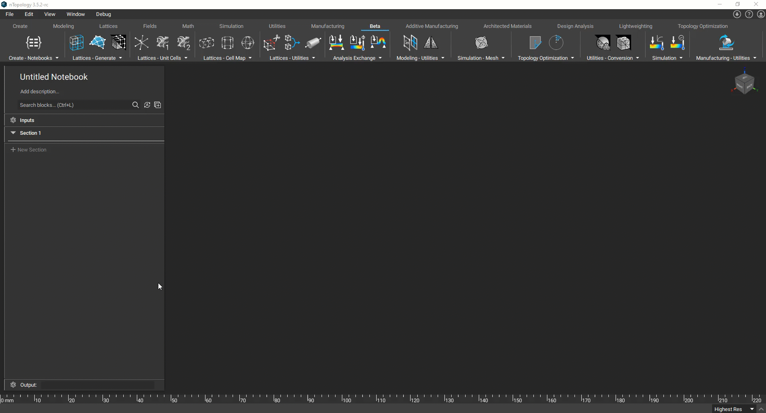The image size is (766, 413).
Task: Expand the bottom-right panel chevron
Action: (x=761, y=409)
